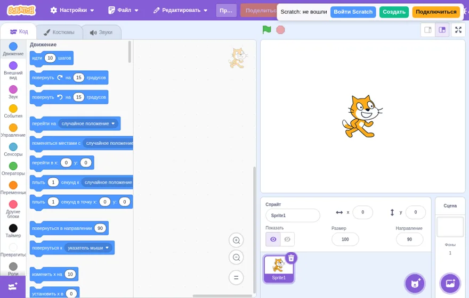Click the green flag to run
Image resolution: width=469 pixels, height=298 pixels.
tap(266, 30)
